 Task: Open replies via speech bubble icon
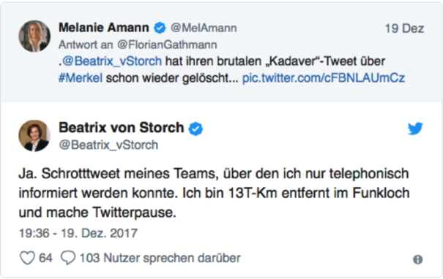(x=68, y=258)
